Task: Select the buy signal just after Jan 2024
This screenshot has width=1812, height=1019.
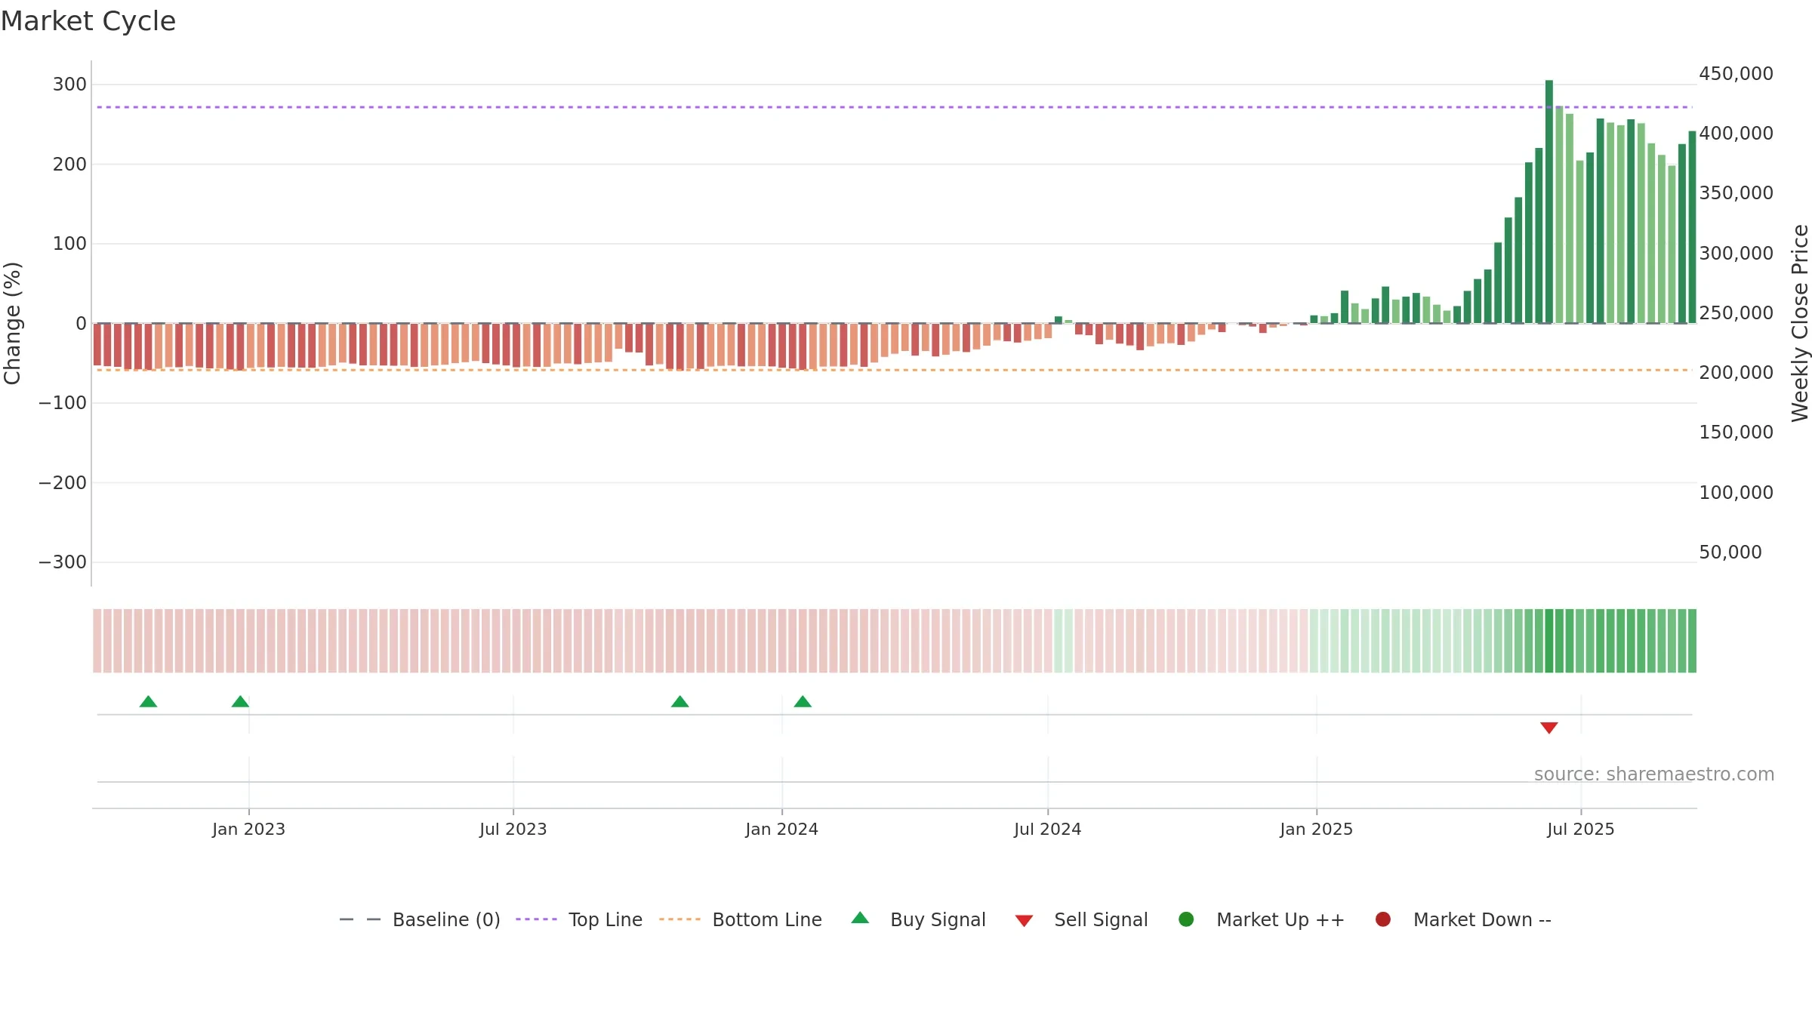Action: (803, 702)
